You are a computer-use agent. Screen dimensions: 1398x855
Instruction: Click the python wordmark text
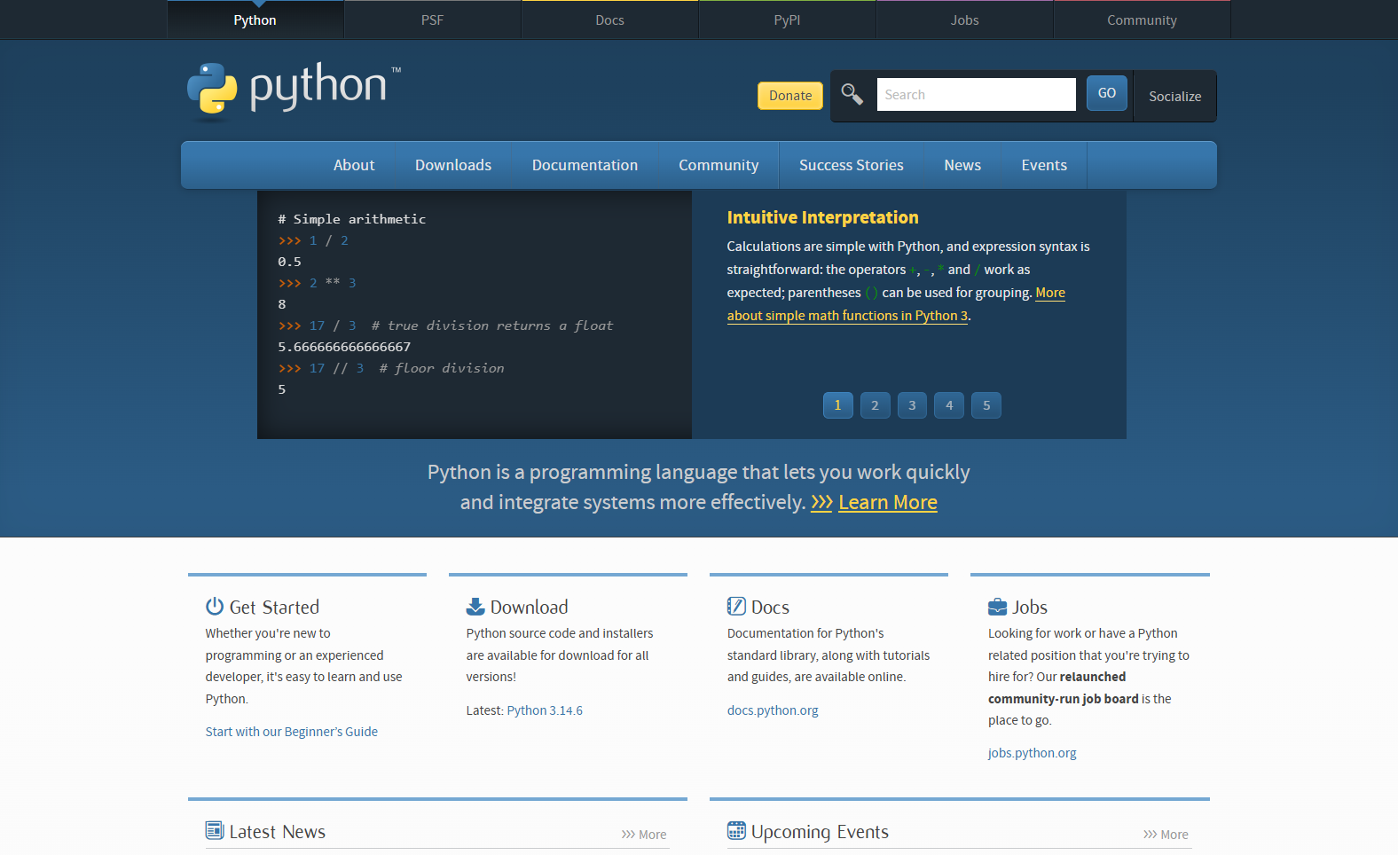point(318,87)
